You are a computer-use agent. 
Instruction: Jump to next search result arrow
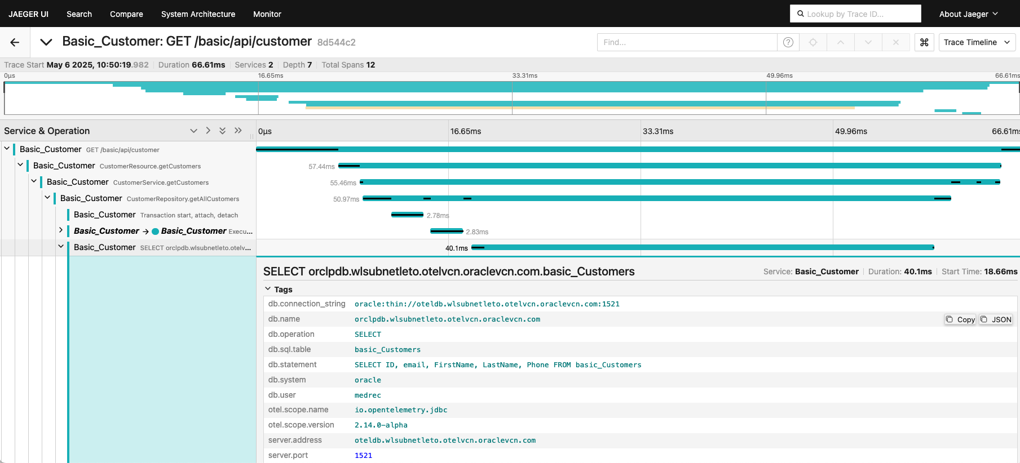[868, 42]
